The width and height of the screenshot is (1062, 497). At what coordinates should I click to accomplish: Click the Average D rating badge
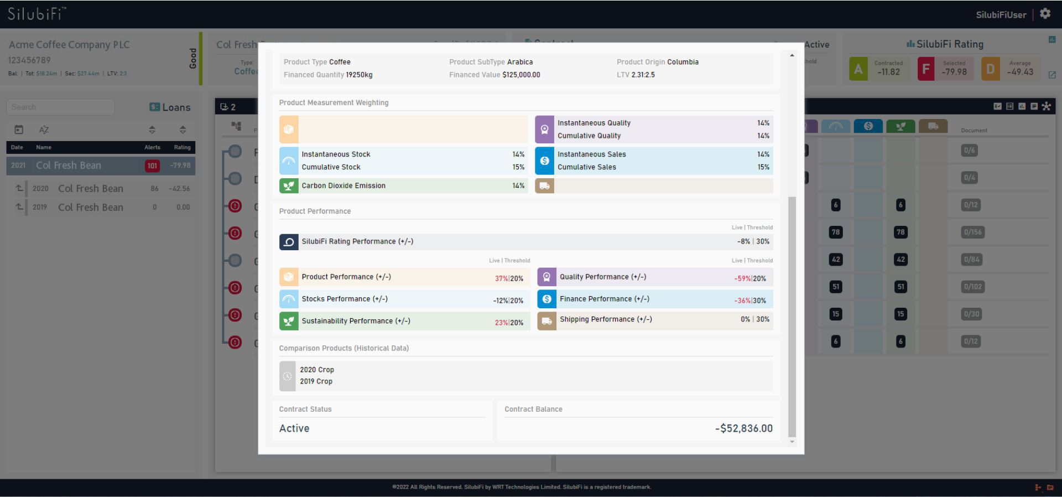(x=991, y=69)
